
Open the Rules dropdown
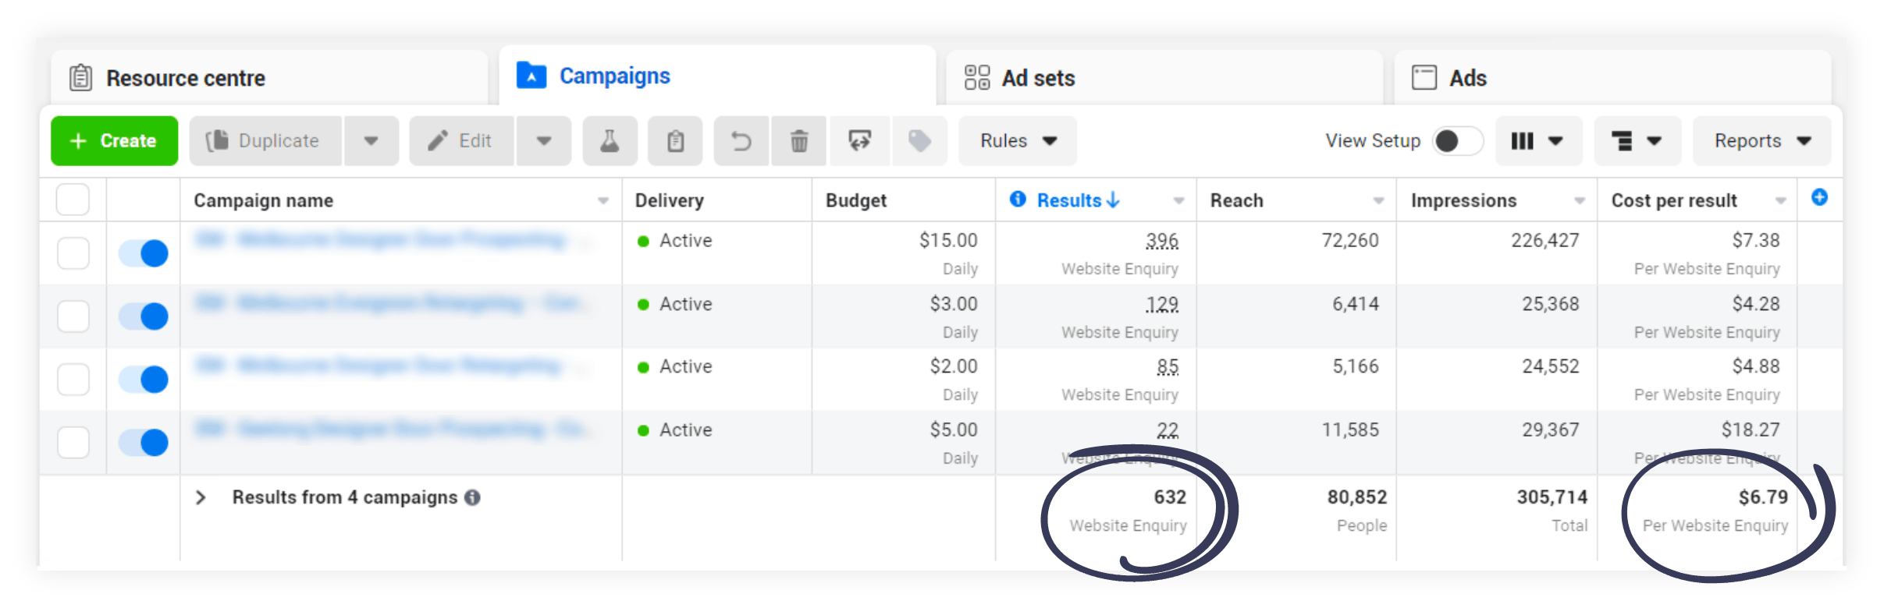coord(1018,141)
